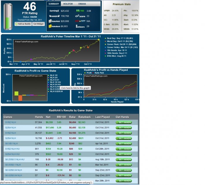This screenshot has width=205, height=185.
Task: Click the W$SD value 51.81%
Action: (x=135, y=29)
